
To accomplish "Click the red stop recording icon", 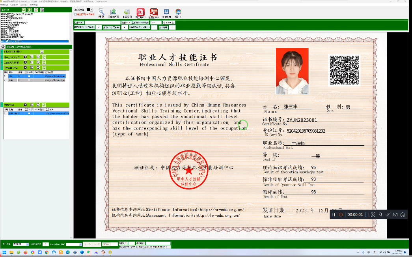I will click(341, 215).
